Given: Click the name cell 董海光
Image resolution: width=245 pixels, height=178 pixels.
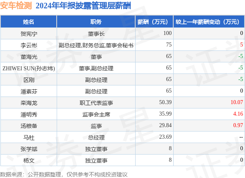Looking at the screenshot, I should 29,57.
